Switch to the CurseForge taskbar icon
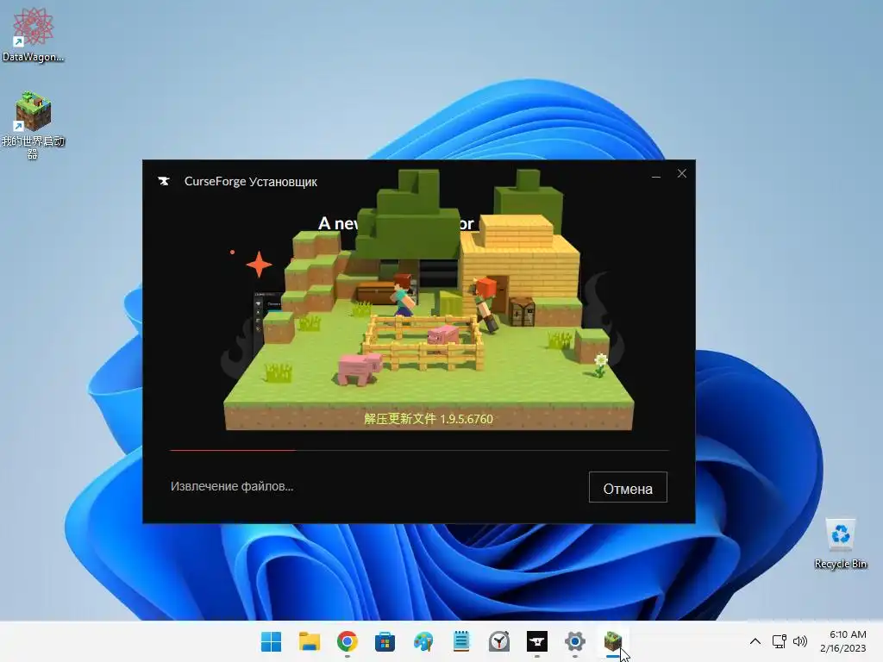The height and width of the screenshot is (662, 883). point(536,641)
